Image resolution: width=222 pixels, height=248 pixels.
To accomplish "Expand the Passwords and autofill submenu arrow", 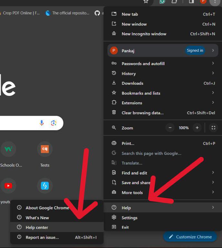I will 213,63.
